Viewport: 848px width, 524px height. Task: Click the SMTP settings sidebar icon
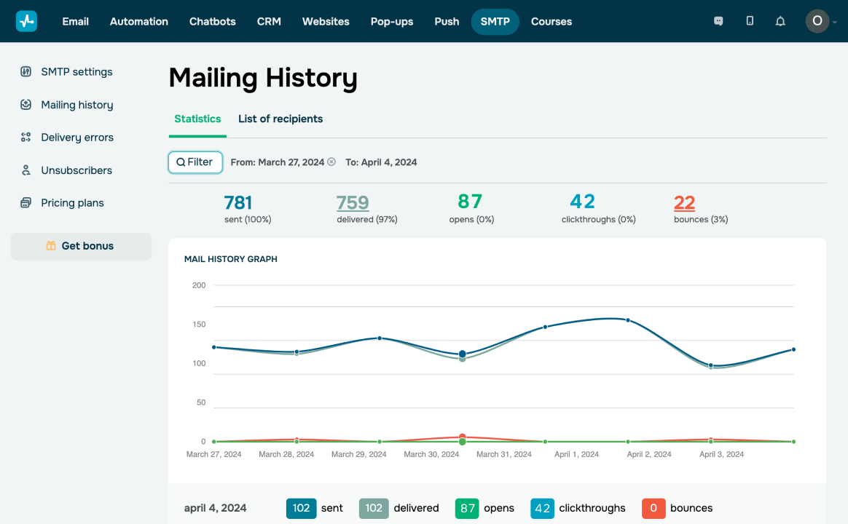[x=26, y=71]
